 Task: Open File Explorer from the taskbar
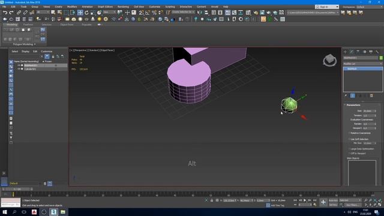pos(63,212)
